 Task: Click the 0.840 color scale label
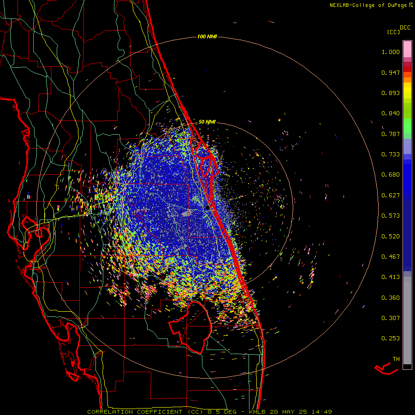pyautogui.click(x=391, y=113)
